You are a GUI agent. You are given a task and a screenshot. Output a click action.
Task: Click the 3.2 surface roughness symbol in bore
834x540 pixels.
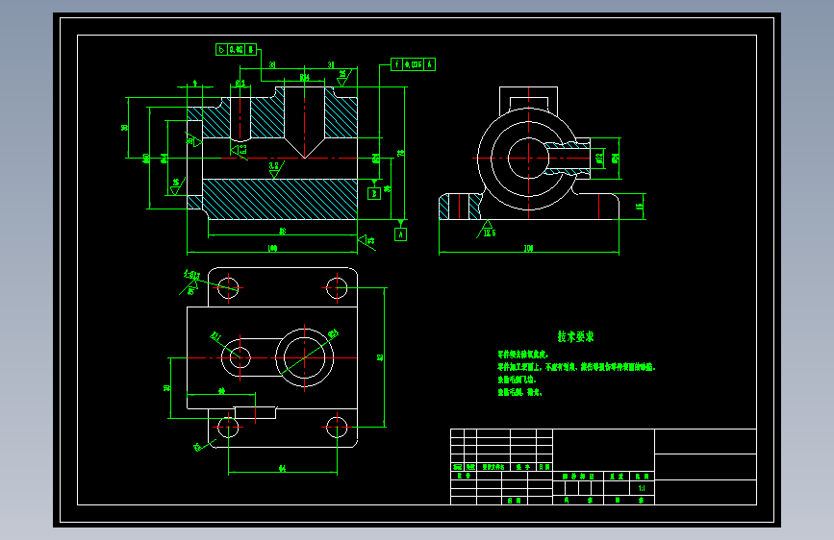pos(275,169)
